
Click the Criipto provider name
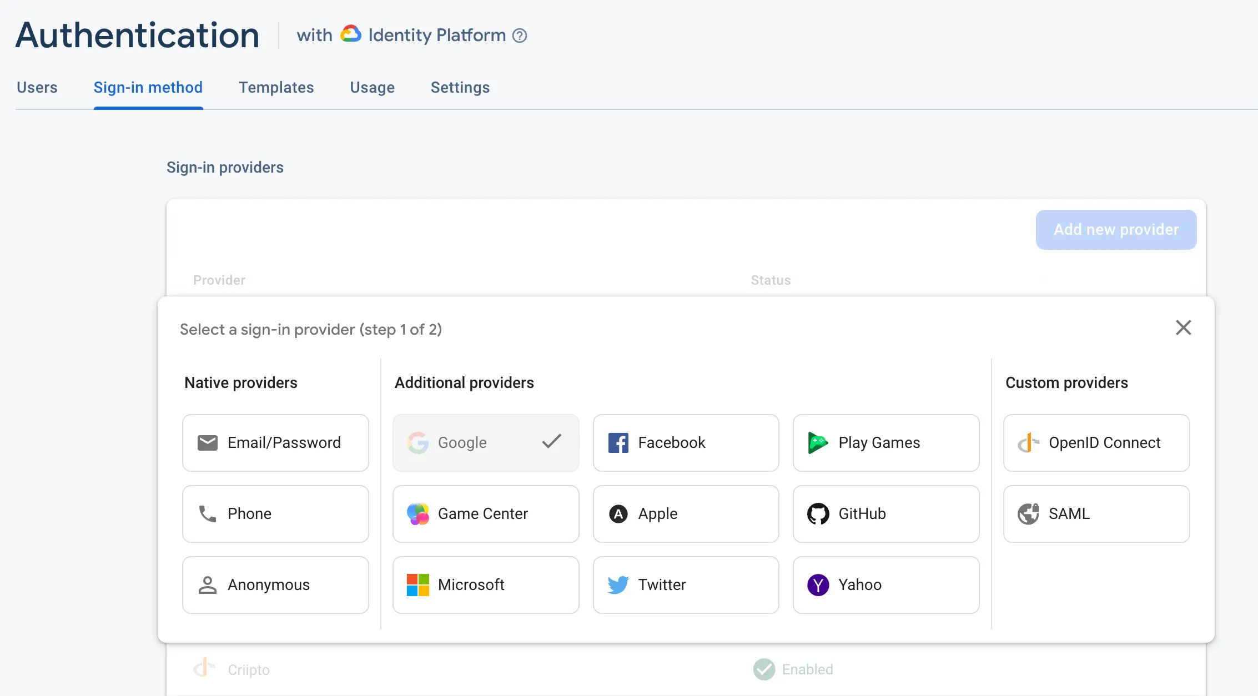(249, 670)
